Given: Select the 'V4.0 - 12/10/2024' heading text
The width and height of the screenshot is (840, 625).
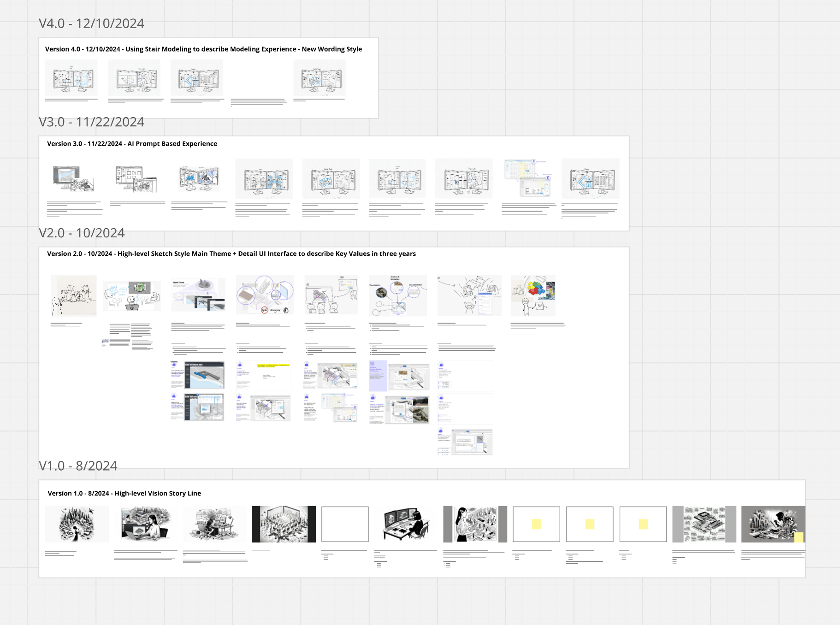Looking at the screenshot, I should (x=91, y=24).
